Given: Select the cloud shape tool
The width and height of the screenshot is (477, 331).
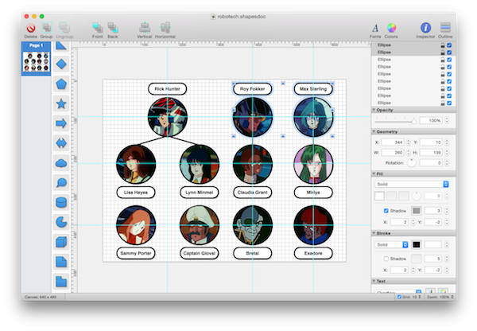Looking at the screenshot, I should pos(61,163).
